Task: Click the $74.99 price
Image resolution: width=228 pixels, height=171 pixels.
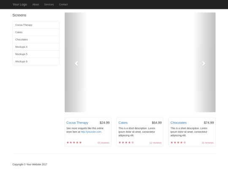Action: click(x=209, y=123)
